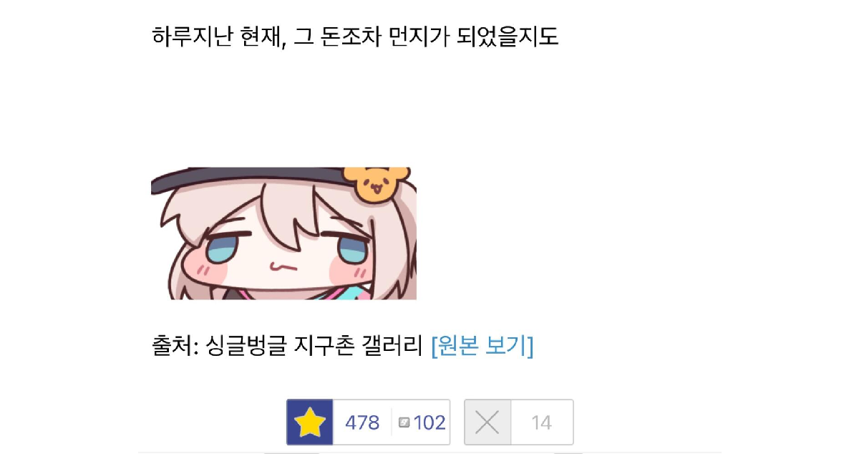Downvote the post with the X icon
859x454 pixels.
tap(487, 422)
